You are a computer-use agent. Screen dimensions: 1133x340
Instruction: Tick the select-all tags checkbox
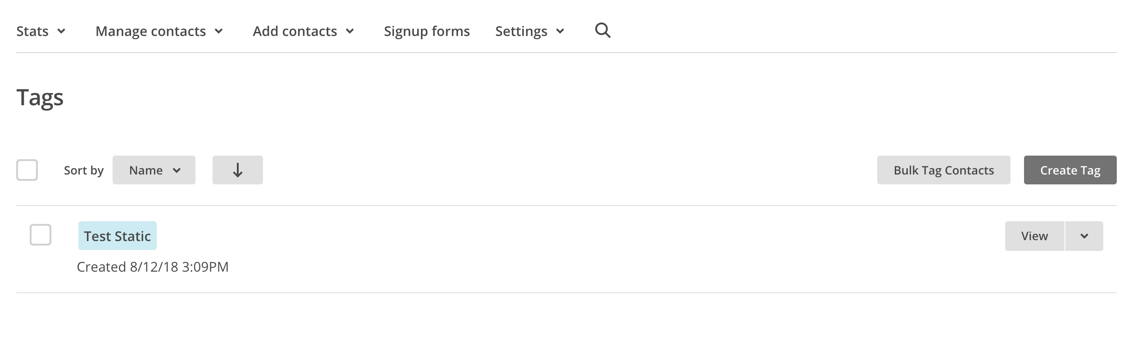[x=27, y=170]
